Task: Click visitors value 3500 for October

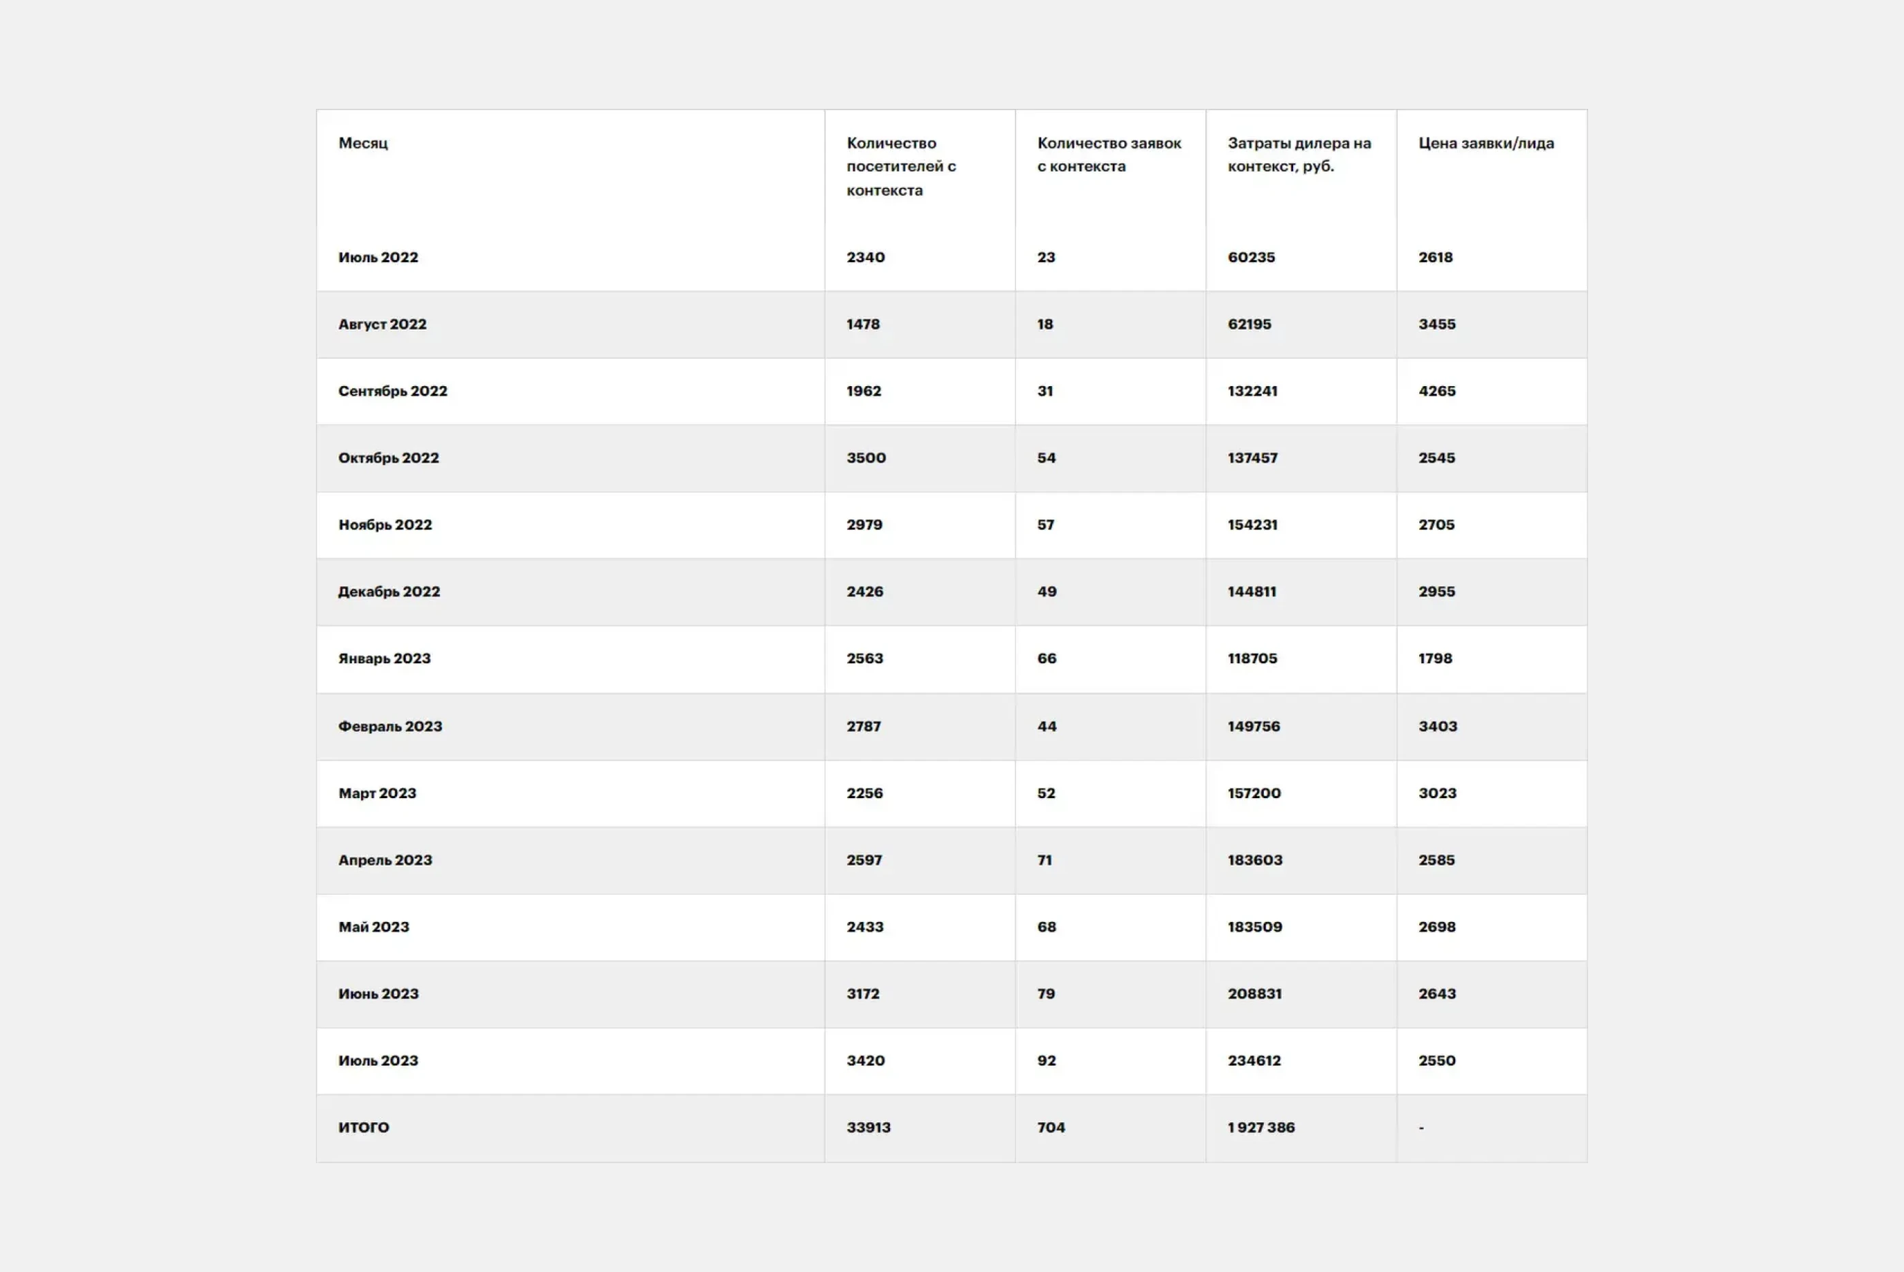Action: [x=866, y=458]
